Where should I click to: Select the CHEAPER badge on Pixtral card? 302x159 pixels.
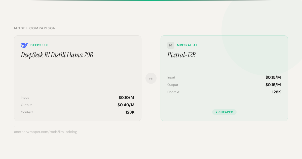coord(224,112)
